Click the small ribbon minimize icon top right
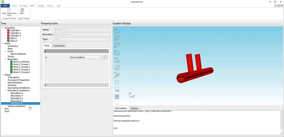Viewport: 284px width, 137px height. [276, 6]
